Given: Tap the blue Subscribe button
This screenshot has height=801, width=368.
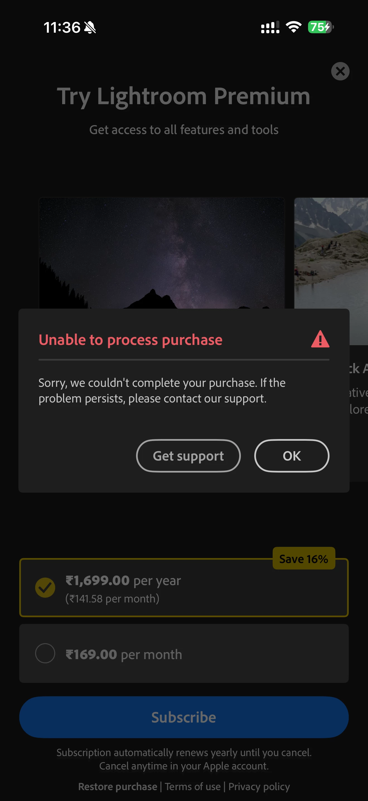Looking at the screenshot, I should (184, 717).
